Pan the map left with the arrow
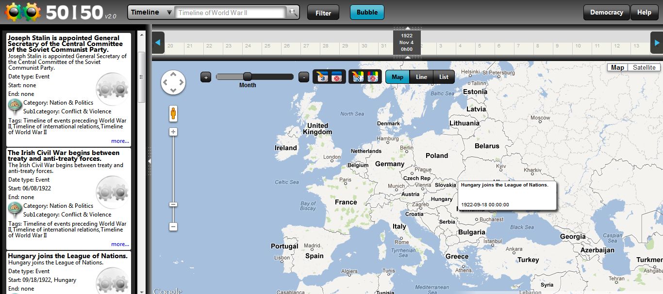 coord(165,82)
